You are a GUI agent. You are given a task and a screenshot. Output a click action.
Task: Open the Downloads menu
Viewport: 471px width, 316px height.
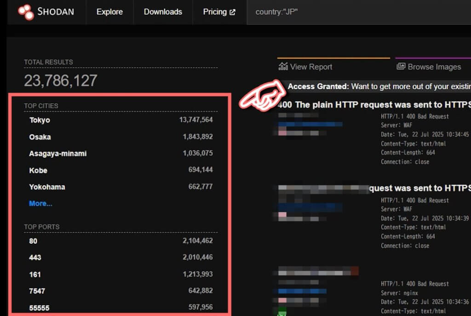coord(163,12)
